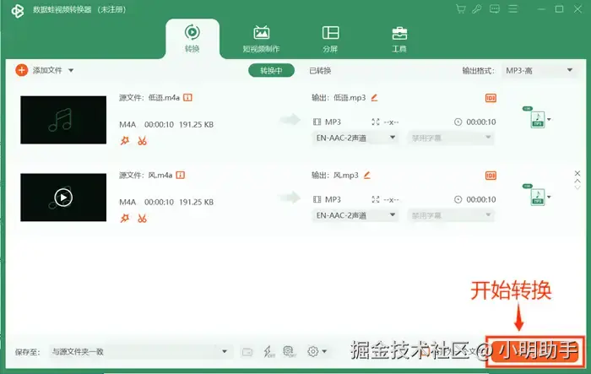The image size is (591, 374).
Task: Select the 低语.m4a thumbnail
Action: pyautogui.click(x=63, y=120)
